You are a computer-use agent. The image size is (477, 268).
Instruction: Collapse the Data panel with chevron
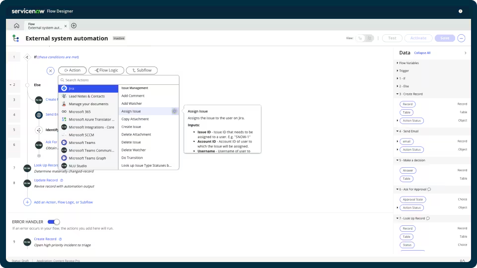coord(466,53)
